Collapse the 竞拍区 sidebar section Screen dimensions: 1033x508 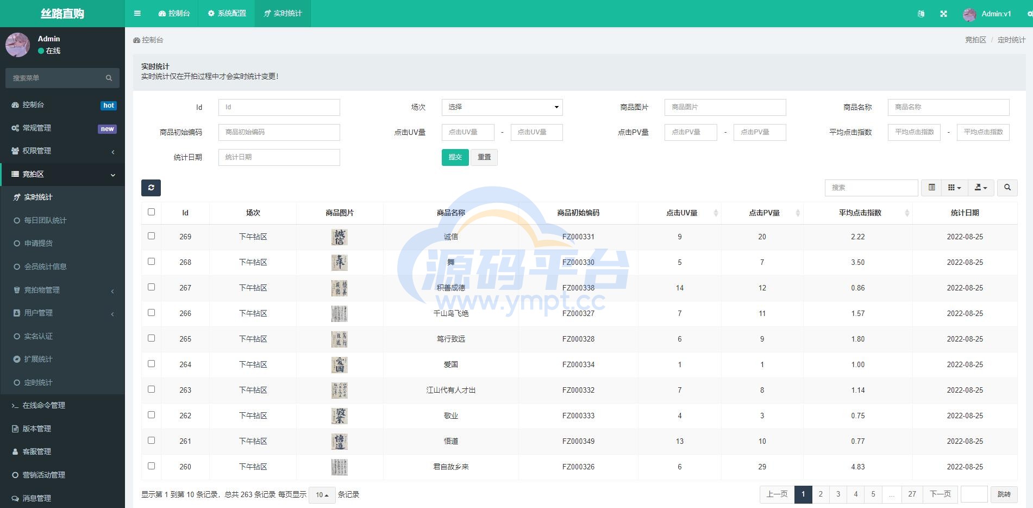coord(62,175)
